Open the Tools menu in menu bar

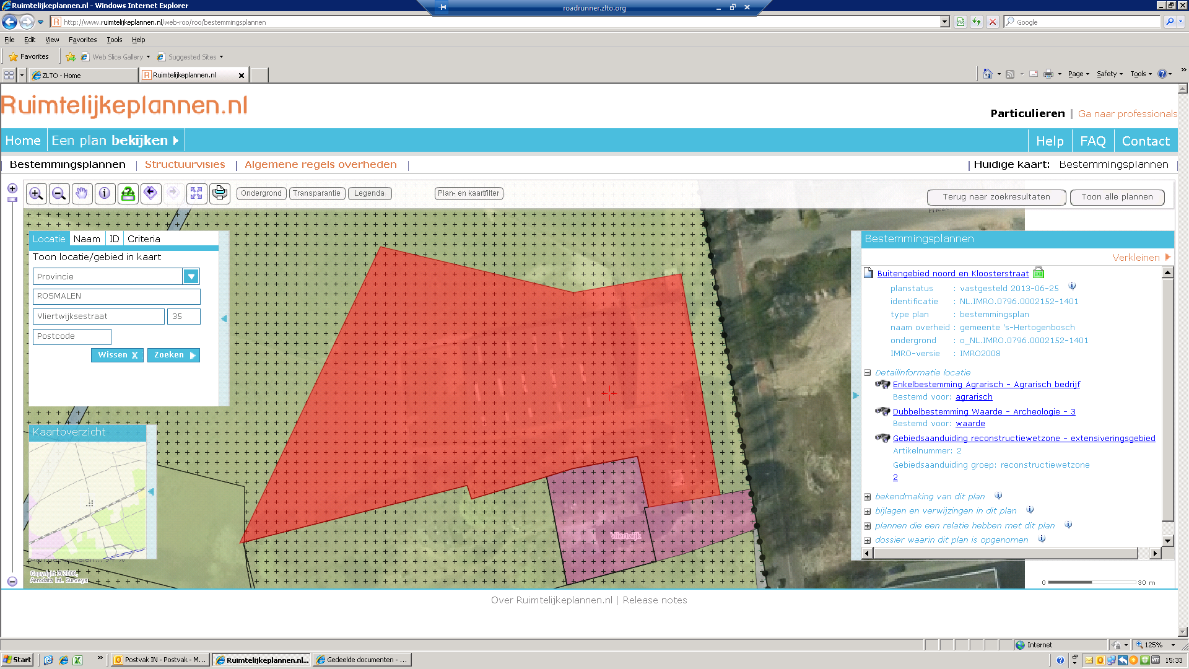pos(115,40)
